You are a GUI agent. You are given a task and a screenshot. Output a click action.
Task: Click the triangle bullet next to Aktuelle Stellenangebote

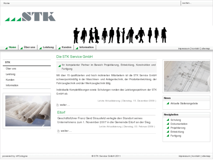coord(168,103)
